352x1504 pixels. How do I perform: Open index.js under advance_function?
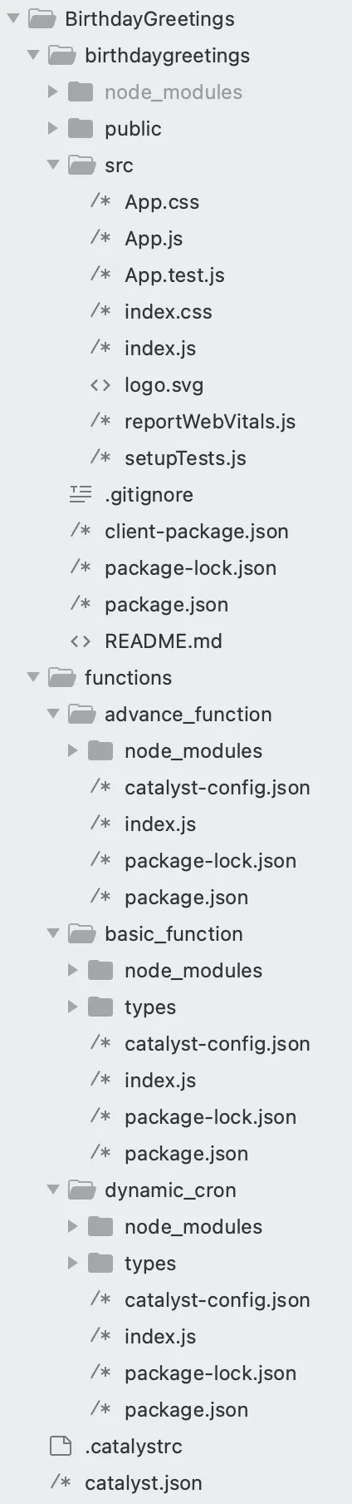pyautogui.click(x=160, y=824)
